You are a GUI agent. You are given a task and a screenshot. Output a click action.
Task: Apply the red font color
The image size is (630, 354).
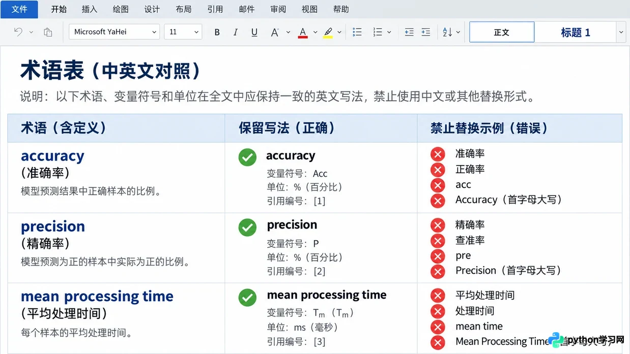pyautogui.click(x=303, y=33)
